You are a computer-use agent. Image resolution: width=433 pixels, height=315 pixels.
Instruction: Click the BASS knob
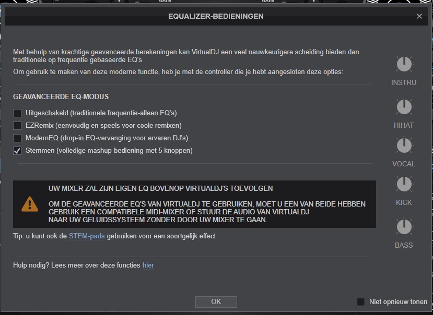click(404, 227)
